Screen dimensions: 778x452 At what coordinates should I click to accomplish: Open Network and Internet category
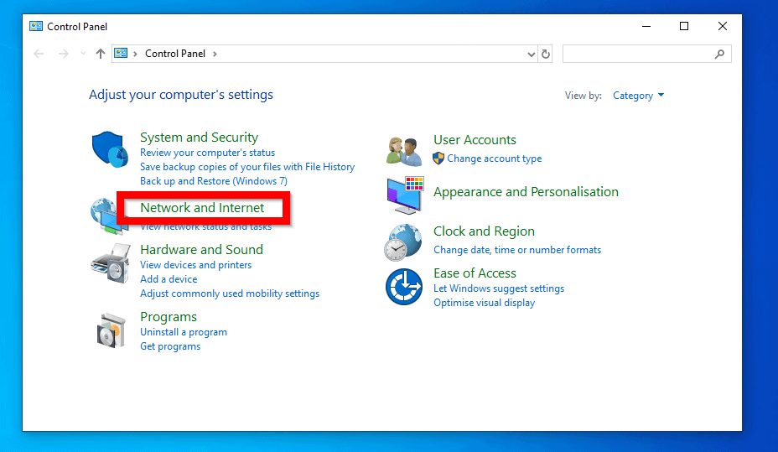click(x=202, y=207)
